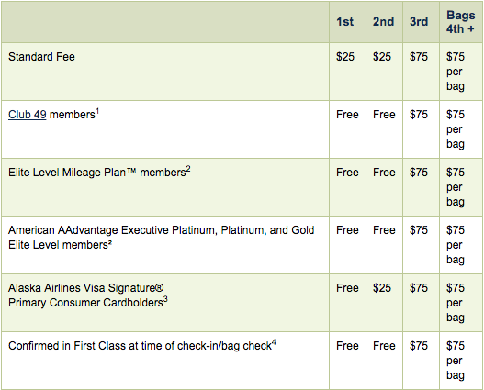Click Alaska Airlines Visa Signature label text
484x390 pixels.
pyautogui.click(x=86, y=288)
